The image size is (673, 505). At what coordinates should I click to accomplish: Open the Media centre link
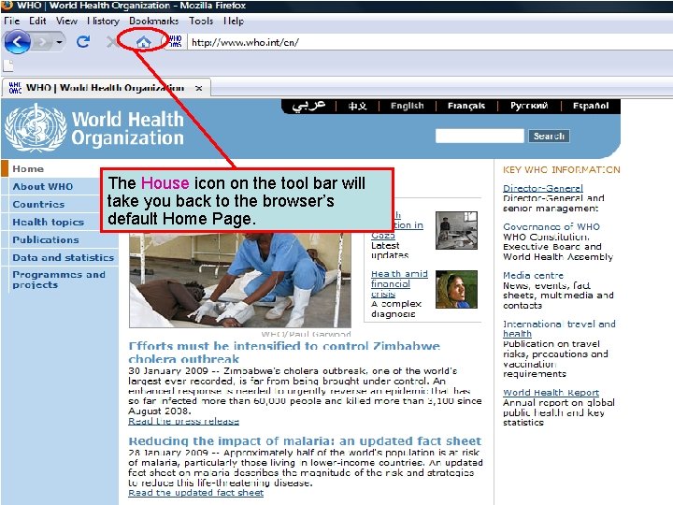pos(534,275)
